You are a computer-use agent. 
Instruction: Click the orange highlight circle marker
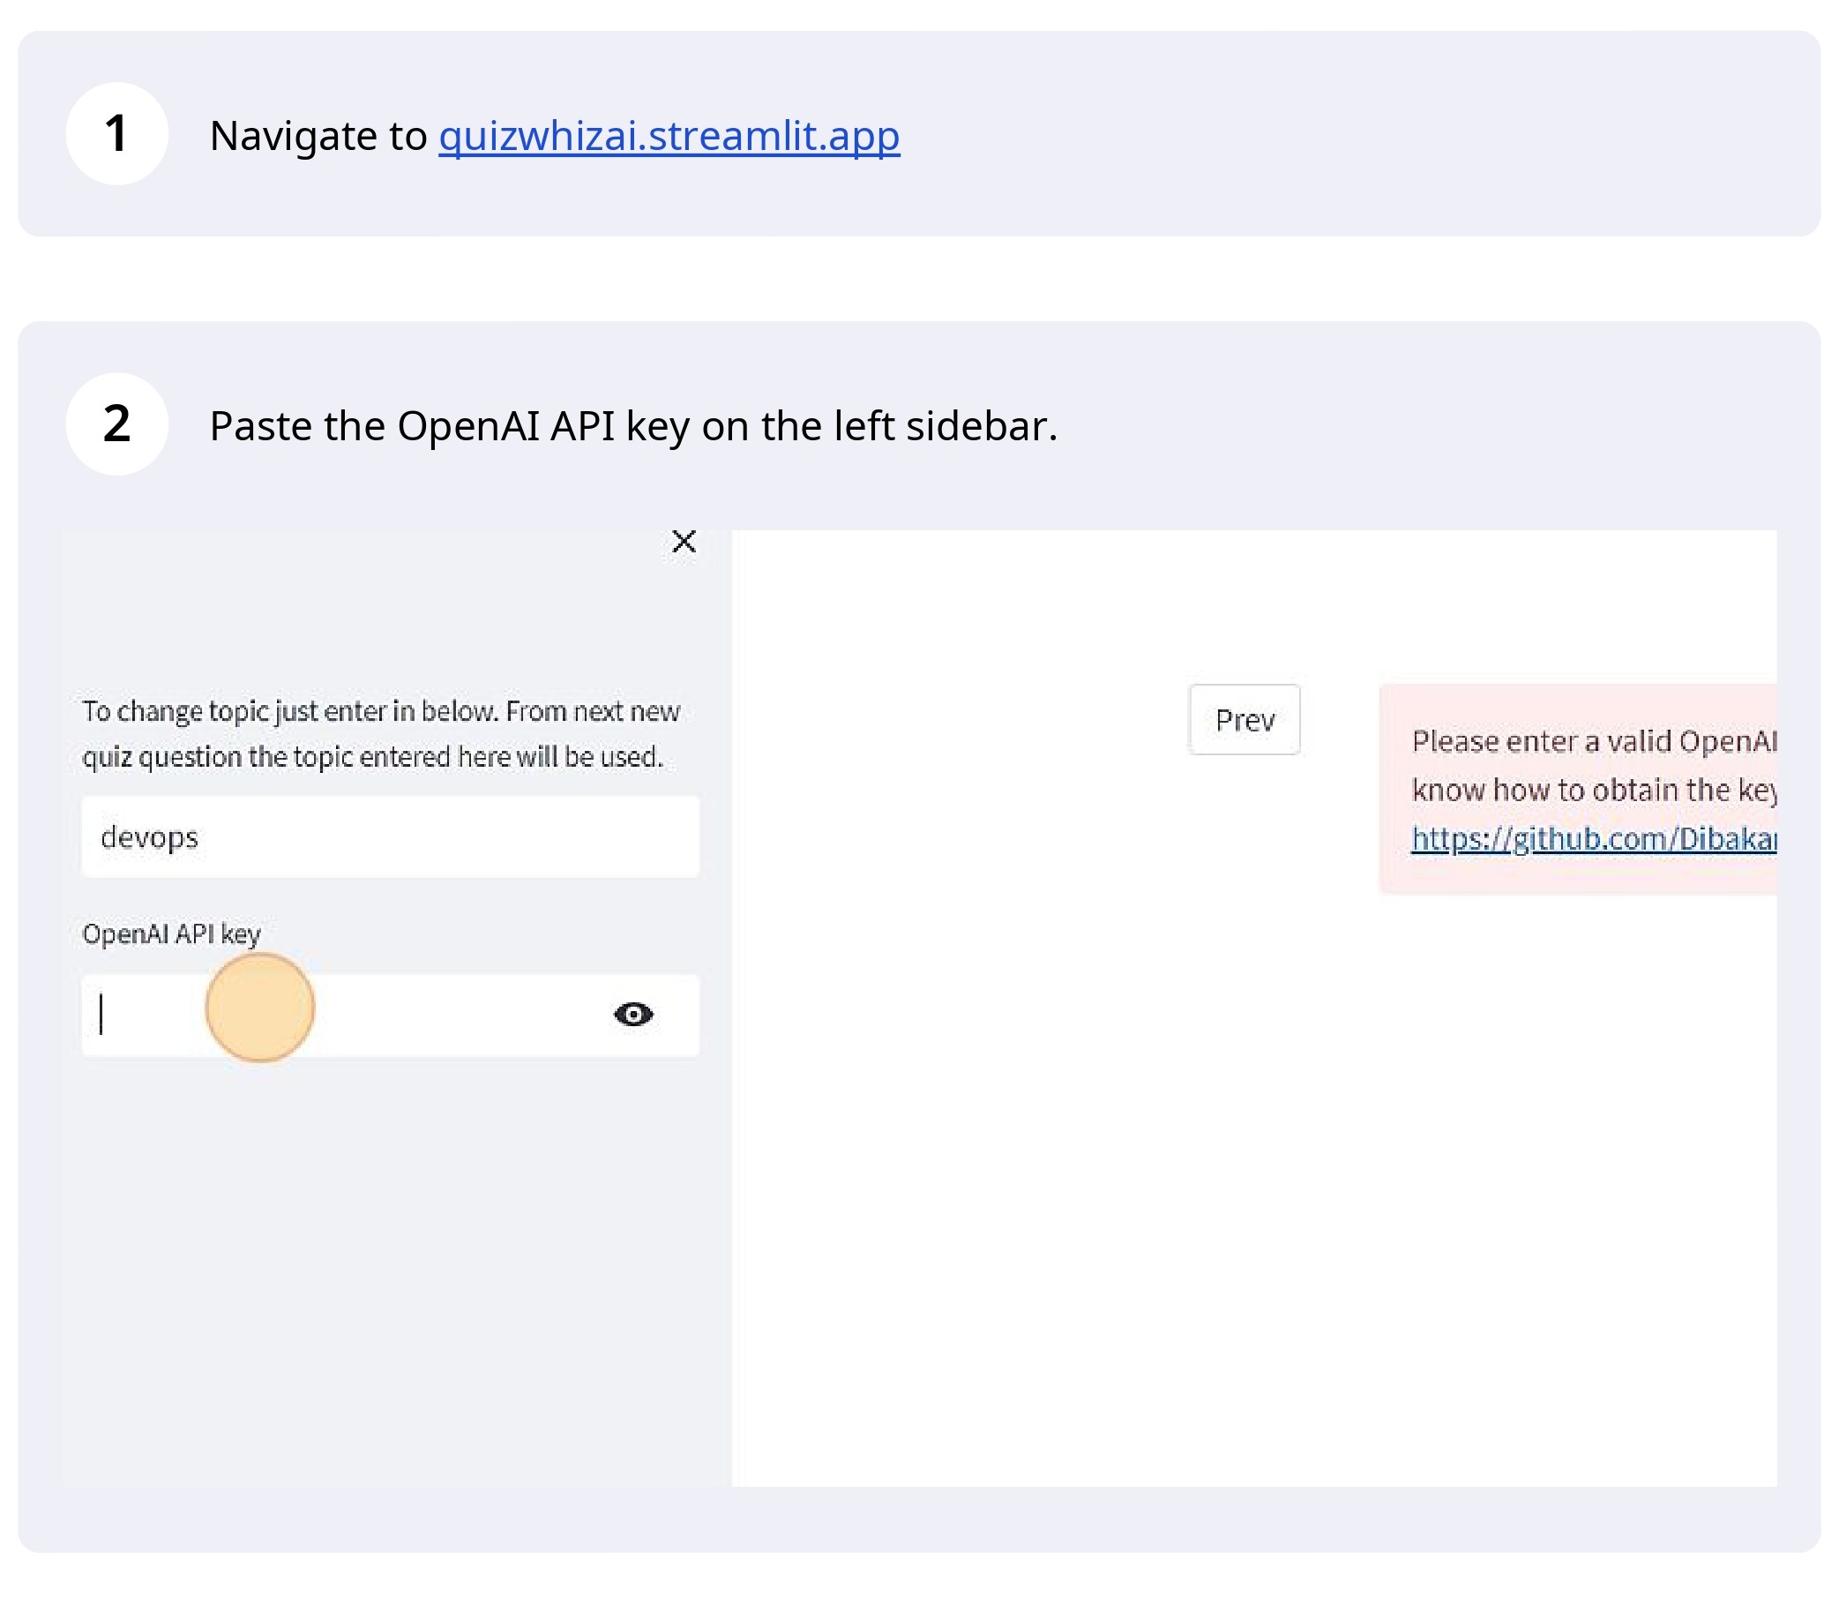coord(260,1008)
